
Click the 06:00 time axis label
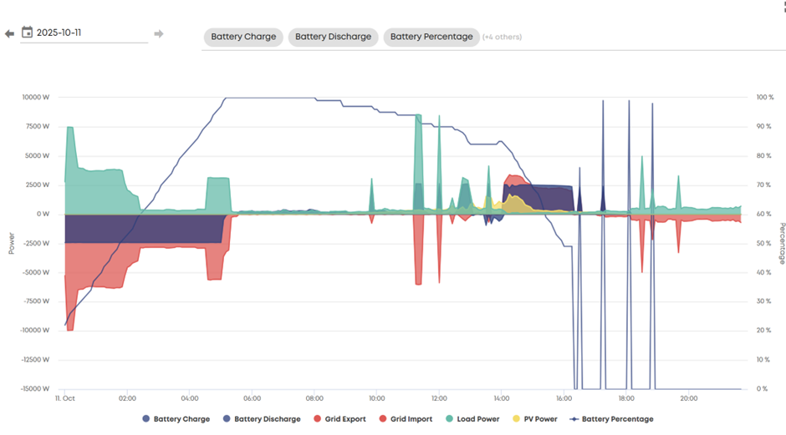tap(253, 398)
